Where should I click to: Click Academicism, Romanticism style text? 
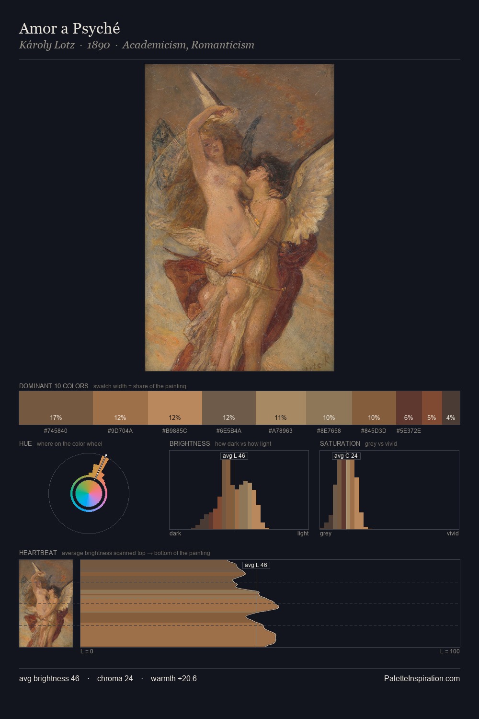click(188, 45)
